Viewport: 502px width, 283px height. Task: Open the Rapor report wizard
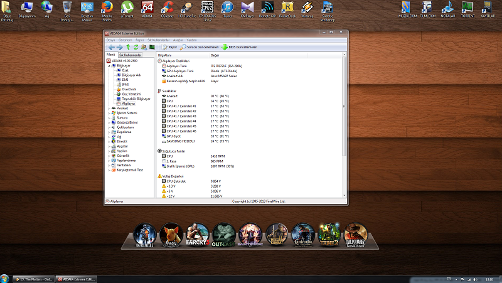pos(169,47)
